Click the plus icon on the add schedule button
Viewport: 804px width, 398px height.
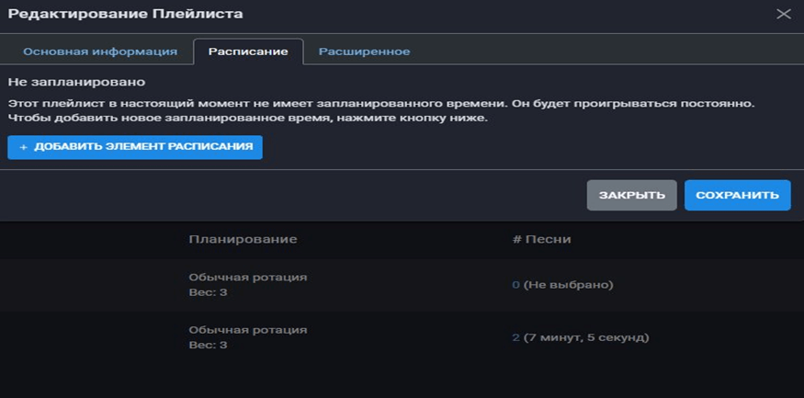(23, 147)
